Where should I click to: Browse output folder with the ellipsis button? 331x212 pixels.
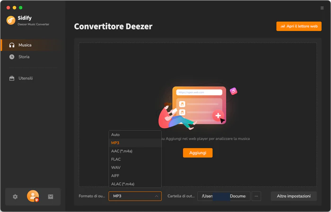tap(256, 196)
